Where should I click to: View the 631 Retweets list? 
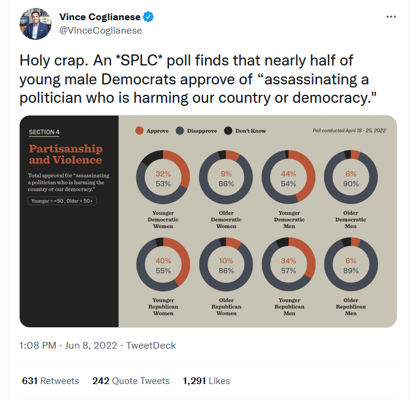click(50, 381)
